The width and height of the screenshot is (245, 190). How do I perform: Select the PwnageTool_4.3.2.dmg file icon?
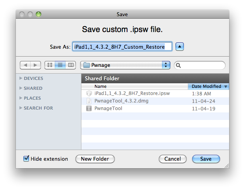coord(89,101)
